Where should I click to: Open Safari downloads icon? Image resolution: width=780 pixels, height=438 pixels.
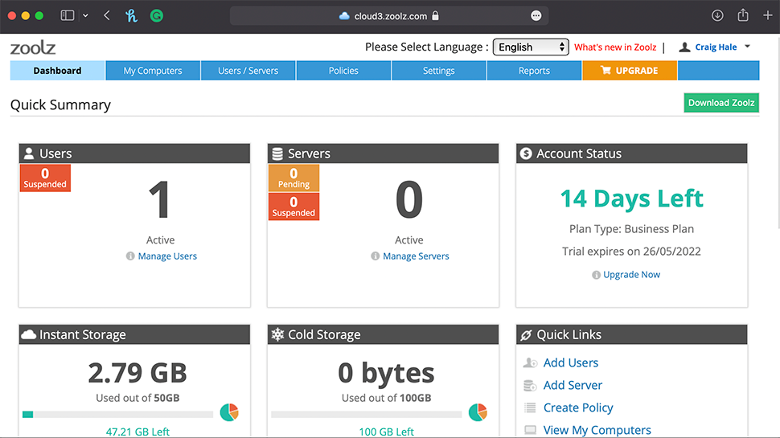[717, 16]
